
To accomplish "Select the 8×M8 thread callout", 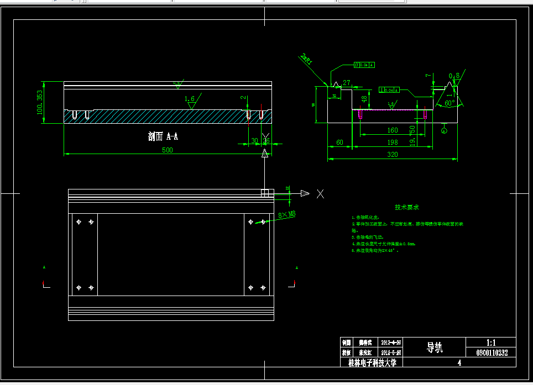I will point(287,214).
